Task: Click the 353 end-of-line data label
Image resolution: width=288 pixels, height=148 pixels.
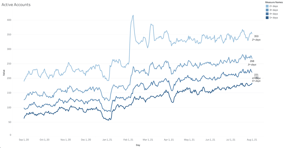Action: point(256,36)
